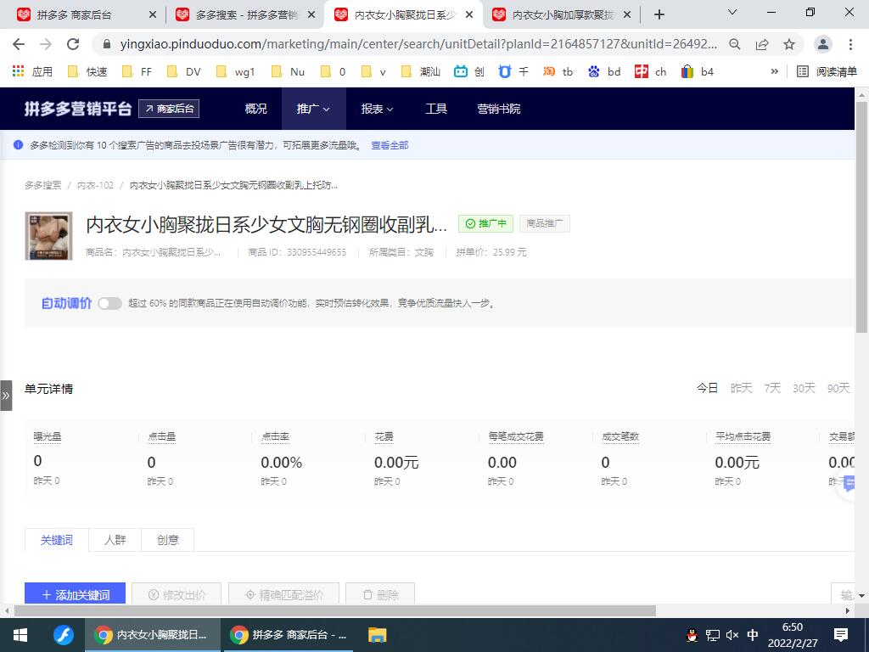Switch to 创意 tab

168,540
